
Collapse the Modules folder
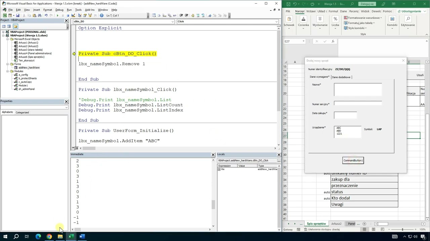click(x=7, y=71)
